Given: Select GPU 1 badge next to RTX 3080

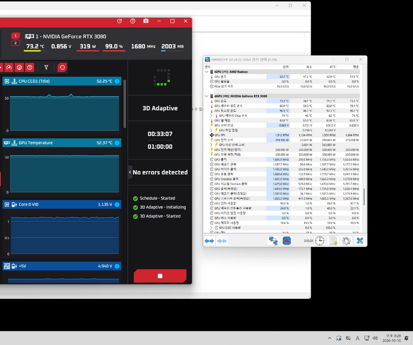Looking at the screenshot, I should pyautogui.click(x=15, y=35).
